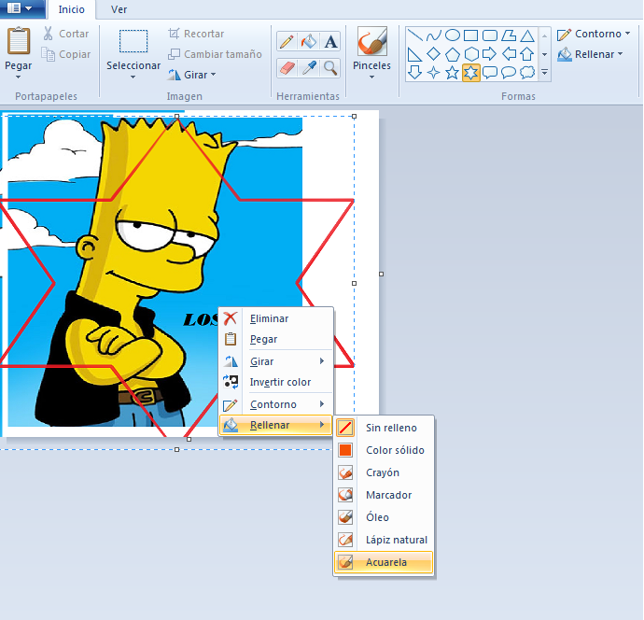Select Crayón fill option
The width and height of the screenshot is (644, 620).
click(x=384, y=472)
